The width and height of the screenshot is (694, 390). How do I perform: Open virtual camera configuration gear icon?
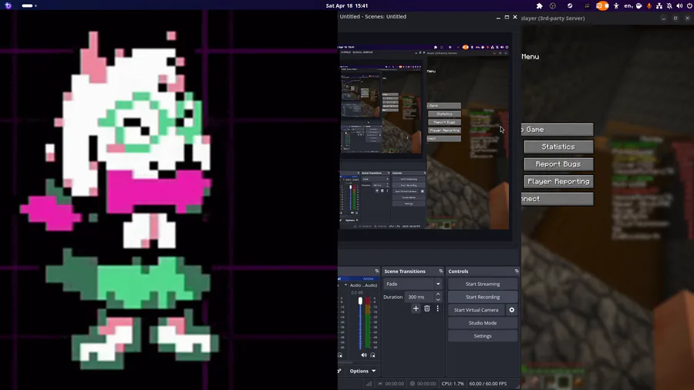tap(512, 310)
